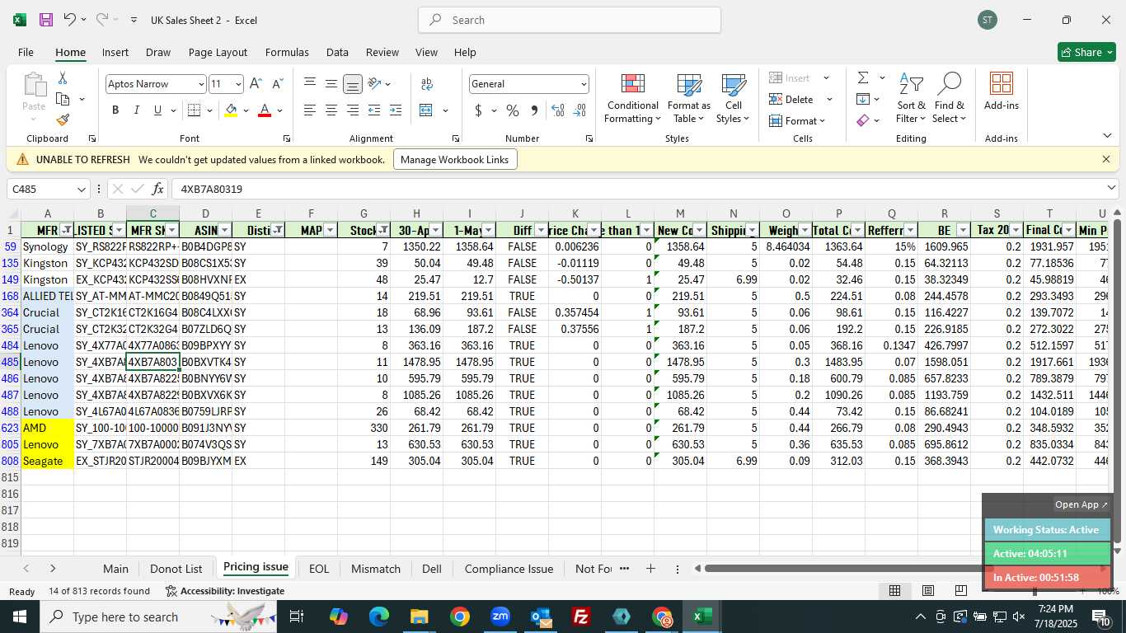This screenshot has height=633, width=1126.
Task: Open Sort & Filter menu
Action: coord(912,98)
